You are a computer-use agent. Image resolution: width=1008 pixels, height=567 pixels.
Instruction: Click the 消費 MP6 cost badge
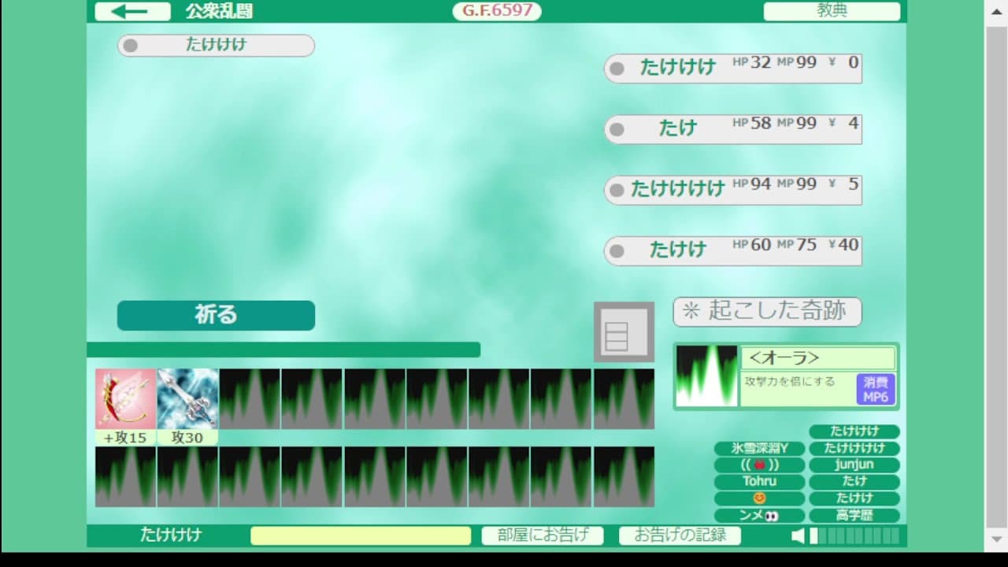876,390
